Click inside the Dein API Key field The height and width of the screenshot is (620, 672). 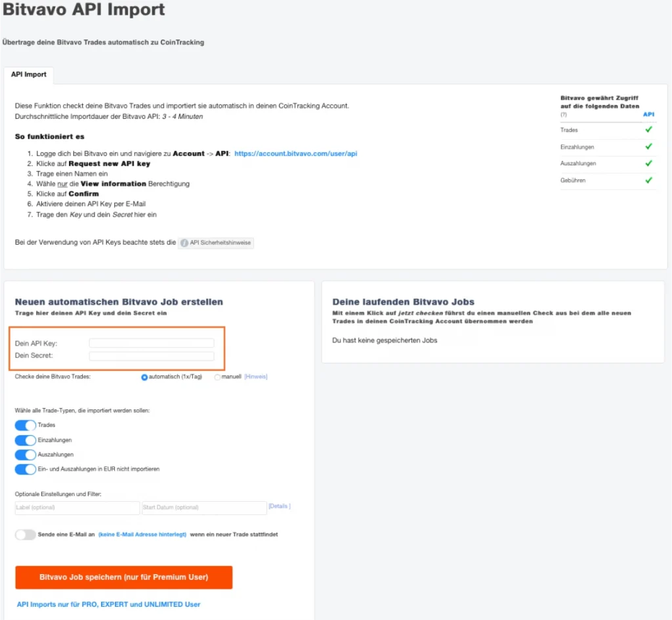click(152, 343)
